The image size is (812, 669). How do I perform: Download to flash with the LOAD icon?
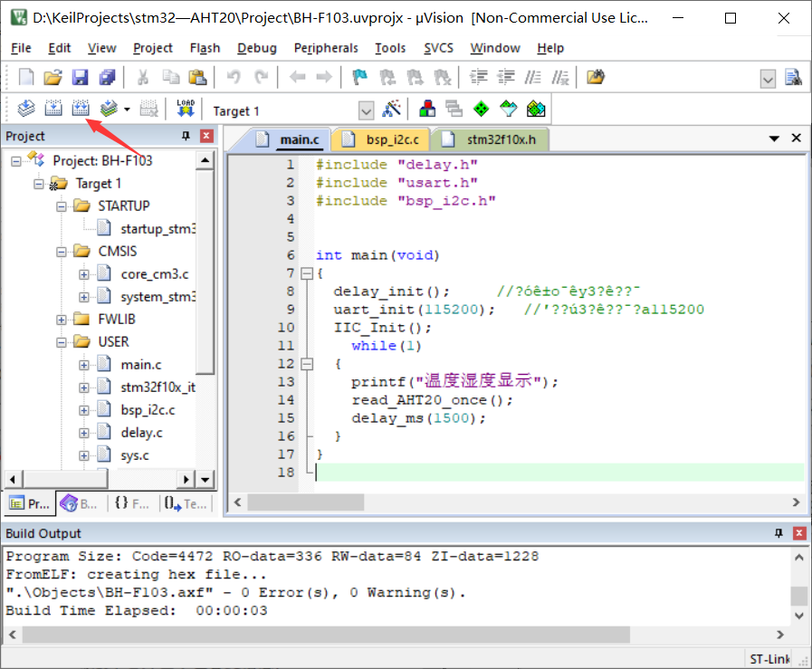click(x=186, y=109)
